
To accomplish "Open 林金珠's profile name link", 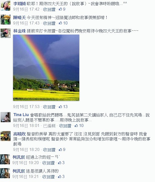I will (x=19, y=31).
